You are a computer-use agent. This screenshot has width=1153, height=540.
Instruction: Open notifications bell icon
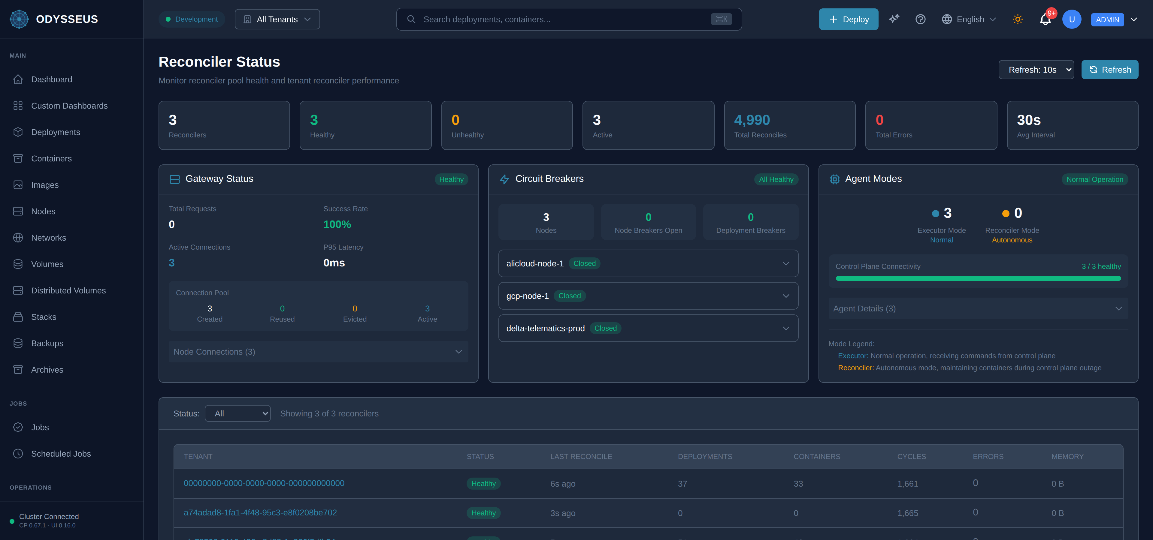pos(1045,19)
